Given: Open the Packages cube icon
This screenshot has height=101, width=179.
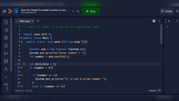Looking at the screenshot, I should point(6,38).
